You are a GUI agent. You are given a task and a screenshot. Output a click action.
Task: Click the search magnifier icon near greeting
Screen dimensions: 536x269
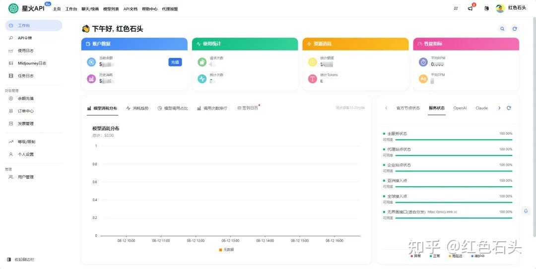(502, 29)
